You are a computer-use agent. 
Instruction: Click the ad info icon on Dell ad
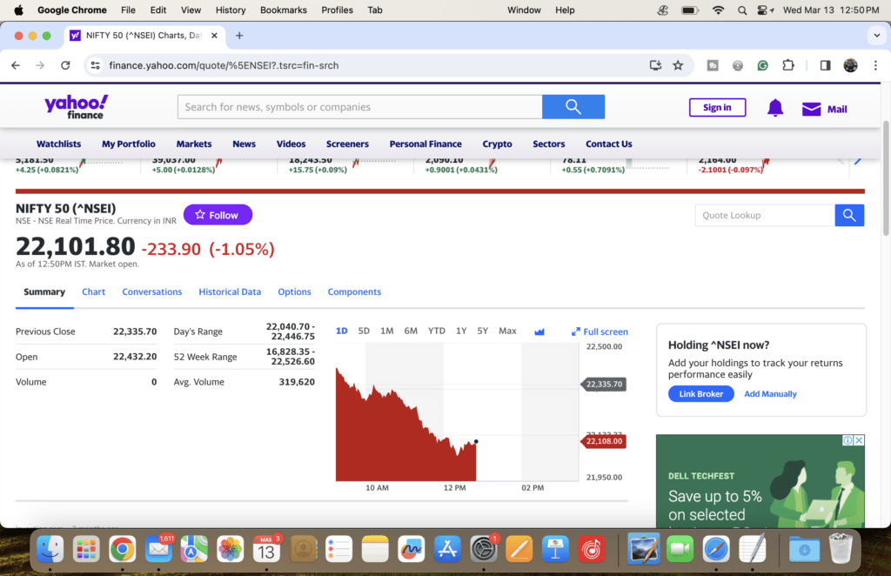coord(847,440)
